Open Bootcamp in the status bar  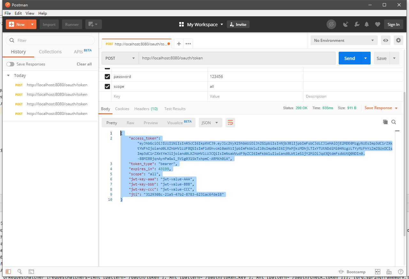(352, 272)
